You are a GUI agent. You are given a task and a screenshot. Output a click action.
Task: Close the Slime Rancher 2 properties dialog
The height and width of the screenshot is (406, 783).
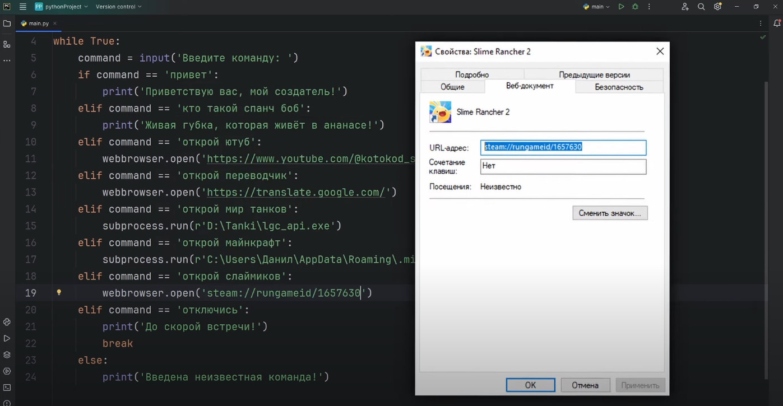pos(660,52)
